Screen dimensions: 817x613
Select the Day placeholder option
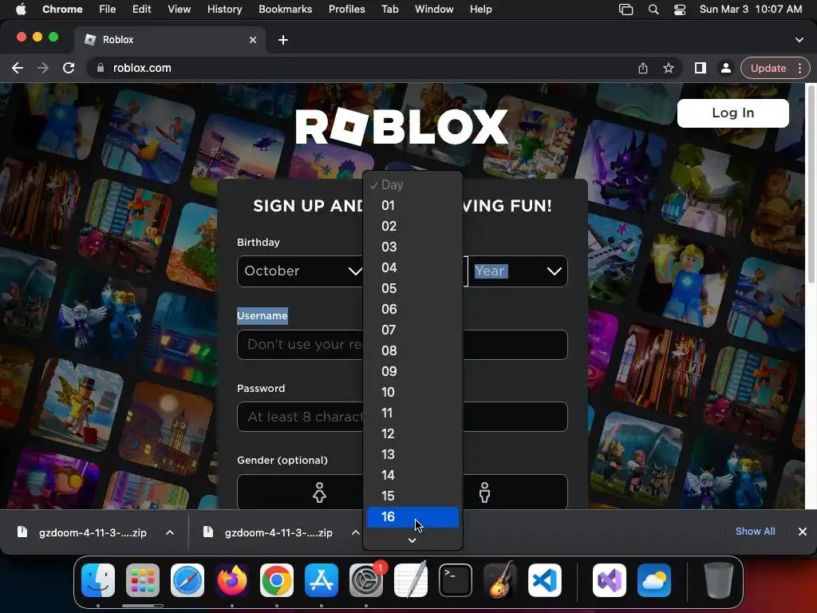[412, 184]
